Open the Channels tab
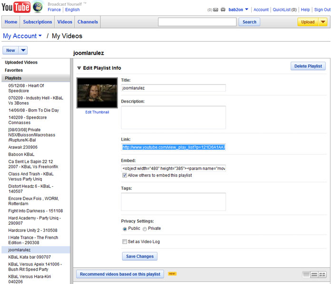The image size is (333, 284). (x=88, y=22)
